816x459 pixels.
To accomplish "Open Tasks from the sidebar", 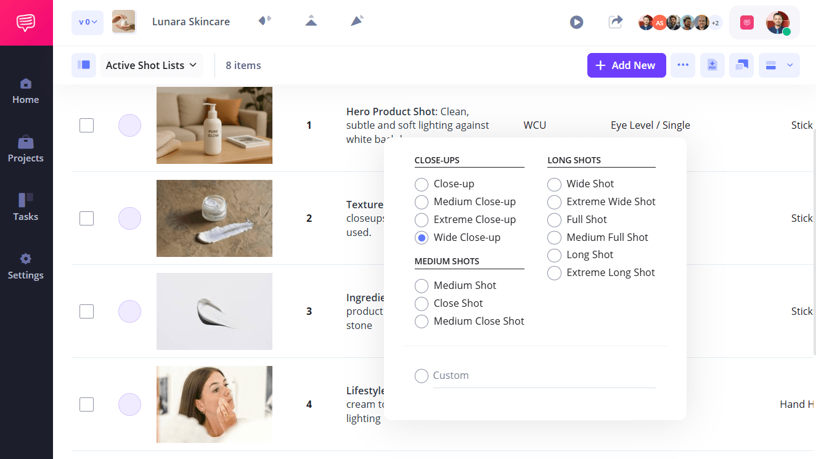I will coord(26,208).
